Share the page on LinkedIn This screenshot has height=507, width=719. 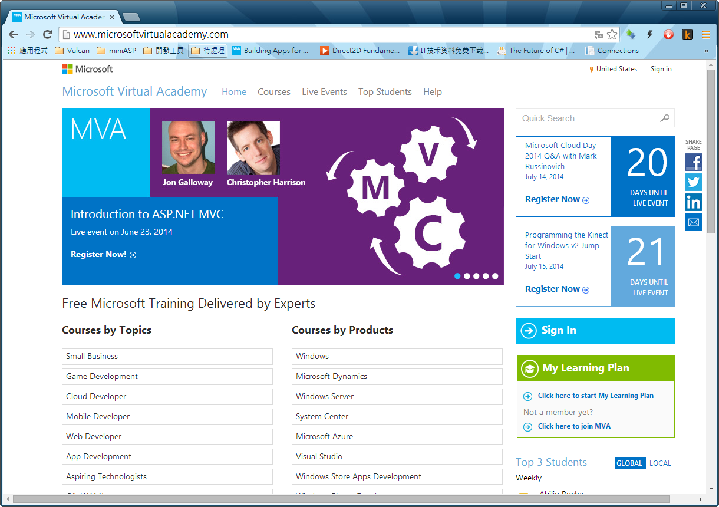click(x=693, y=202)
